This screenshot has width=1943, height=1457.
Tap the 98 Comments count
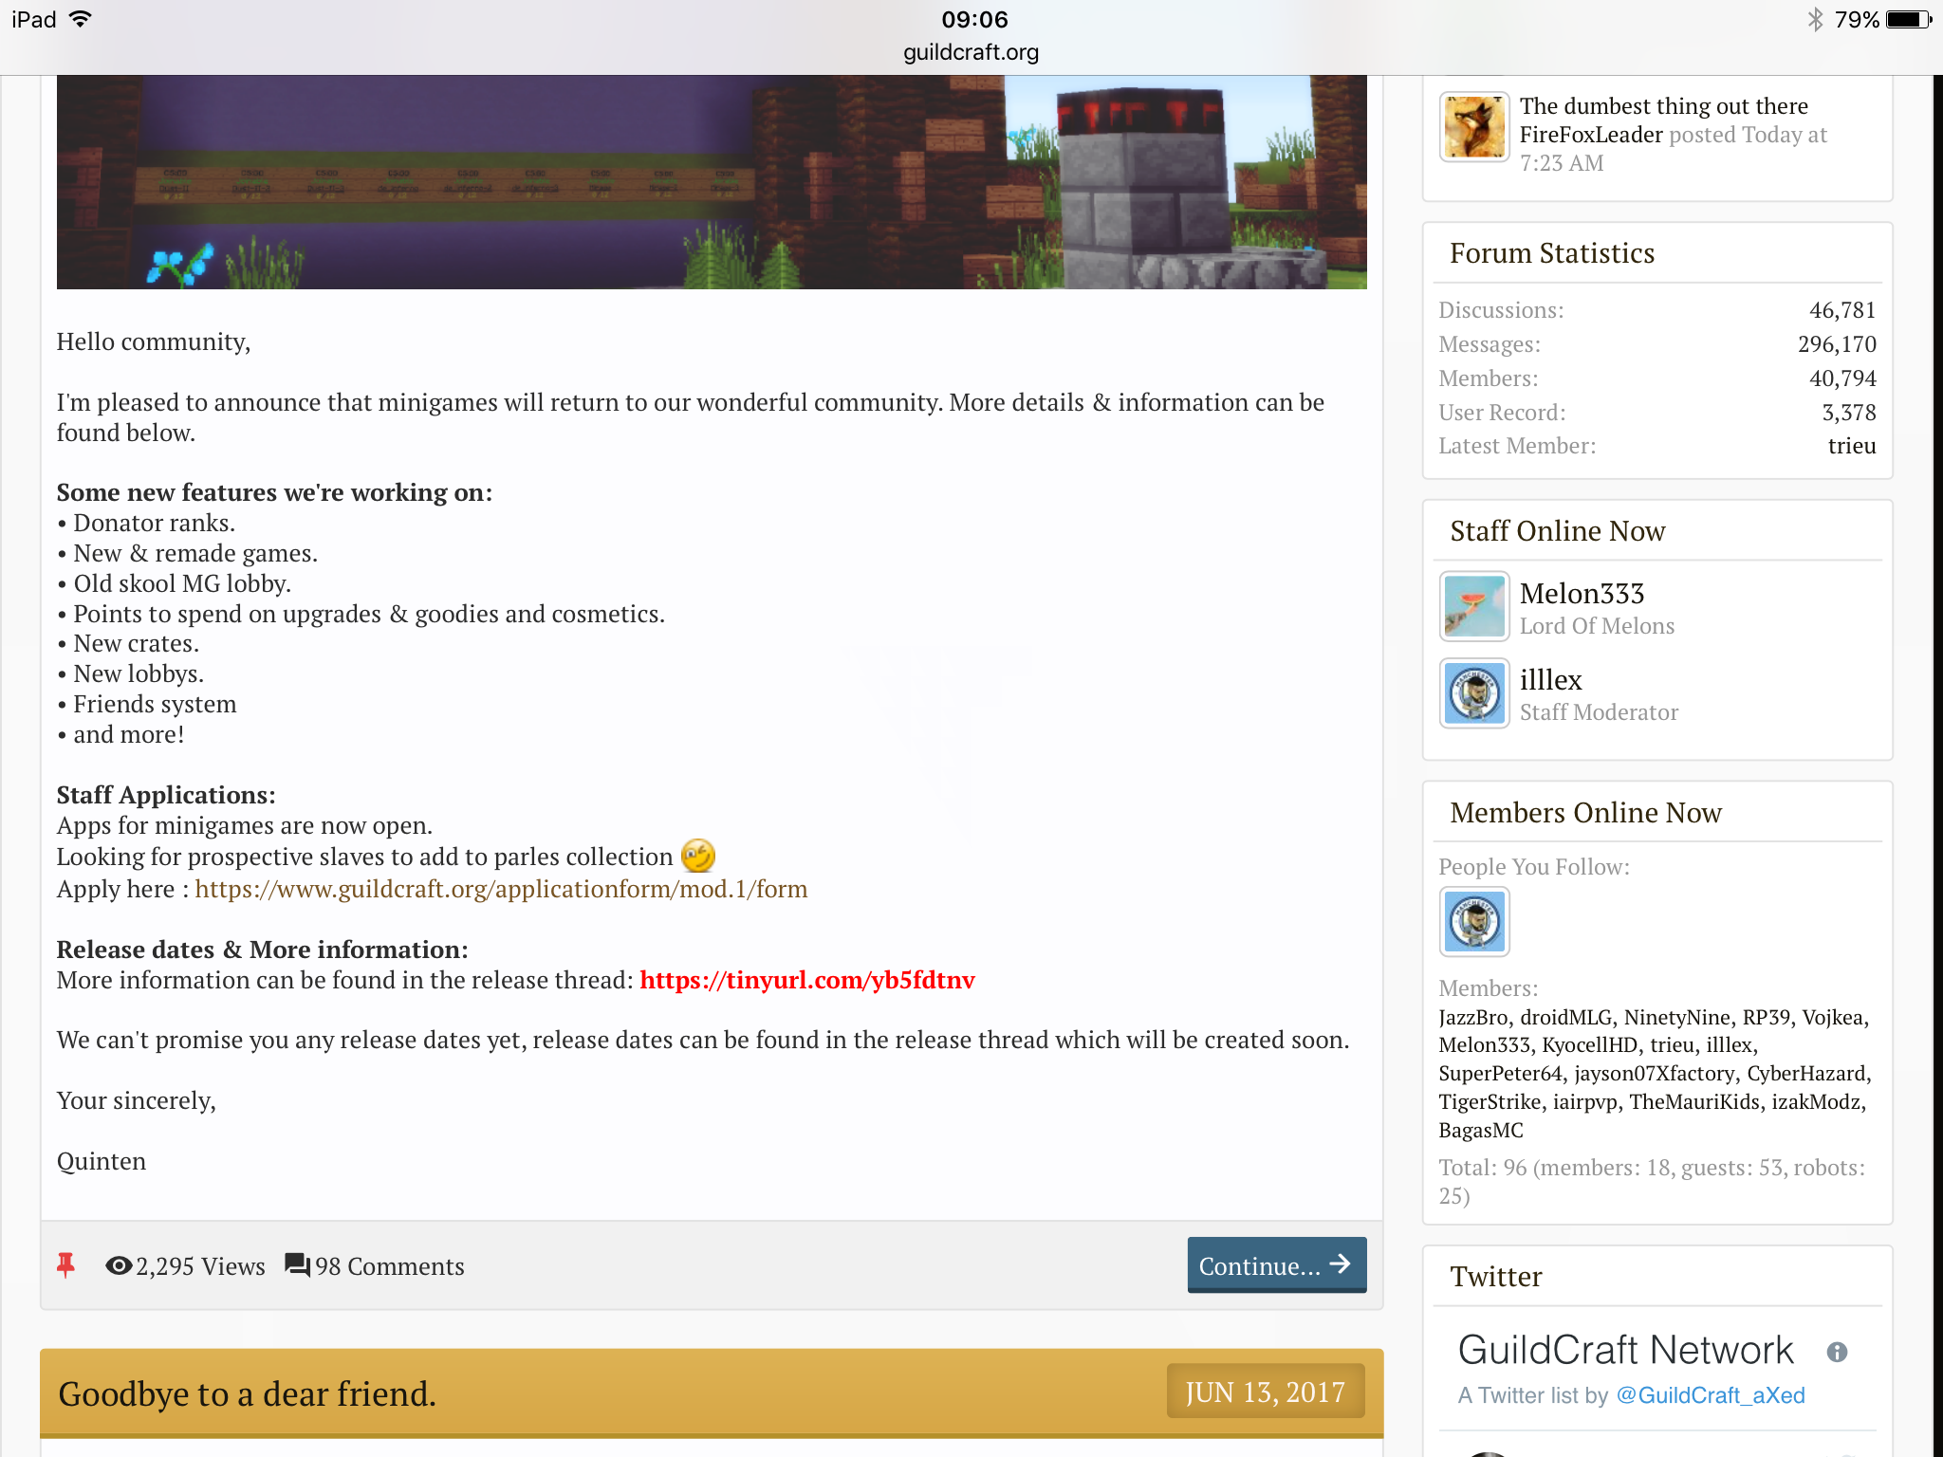(390, 1266)
